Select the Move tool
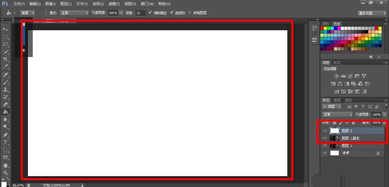Image resolution: width=389 pixels, height=187 pixels. tap(5, 30)
